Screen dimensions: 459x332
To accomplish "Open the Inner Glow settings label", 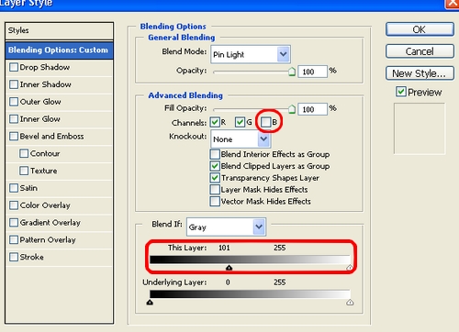I will 40,119.
